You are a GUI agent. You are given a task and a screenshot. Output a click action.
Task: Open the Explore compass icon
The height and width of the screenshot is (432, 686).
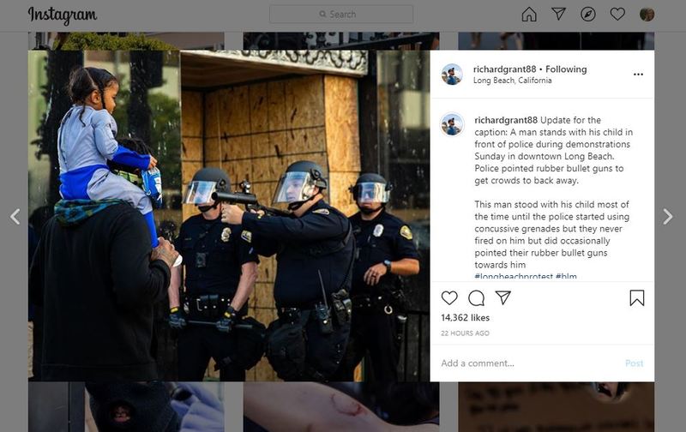coord(588,14)
